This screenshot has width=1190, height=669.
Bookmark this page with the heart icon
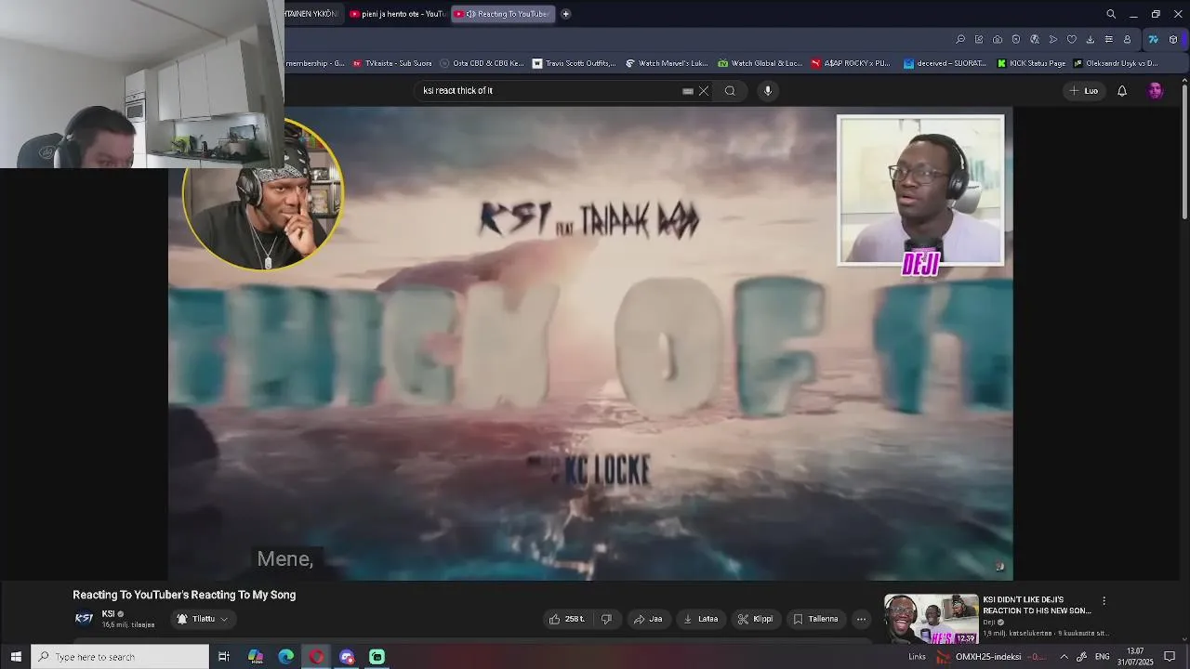1072,40
